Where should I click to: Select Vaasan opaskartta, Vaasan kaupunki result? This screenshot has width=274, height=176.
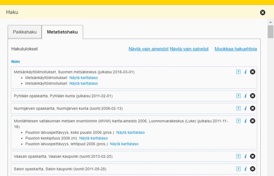tap(63, 156)
